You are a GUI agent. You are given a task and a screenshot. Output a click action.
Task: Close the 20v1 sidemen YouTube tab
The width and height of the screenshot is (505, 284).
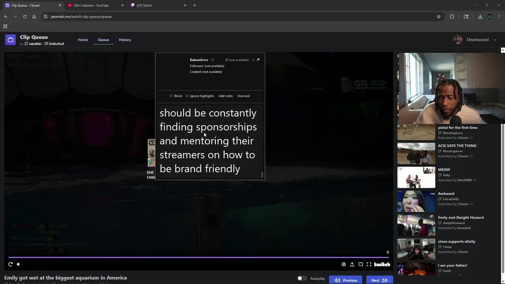(122, 5)
